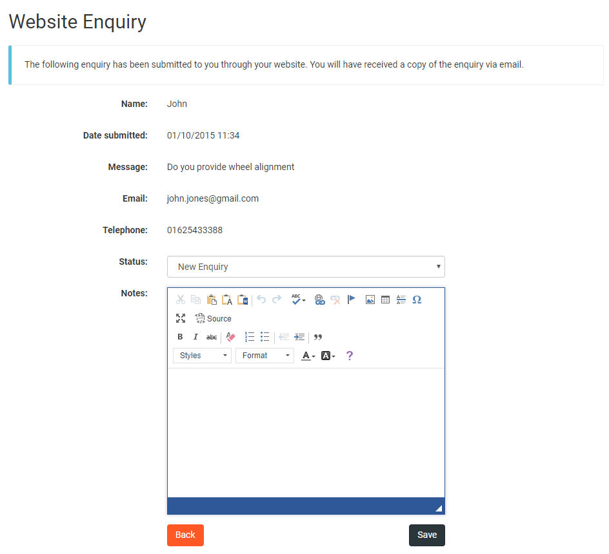This screenshot has height=554, width=609.
Task: Insert an image into notes
Action: click(x=370, y=300)
